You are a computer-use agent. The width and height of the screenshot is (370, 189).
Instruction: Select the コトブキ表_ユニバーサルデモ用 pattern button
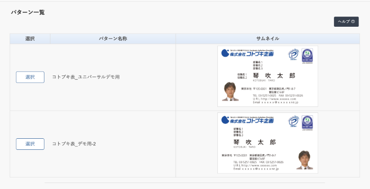tap(30, 77)
